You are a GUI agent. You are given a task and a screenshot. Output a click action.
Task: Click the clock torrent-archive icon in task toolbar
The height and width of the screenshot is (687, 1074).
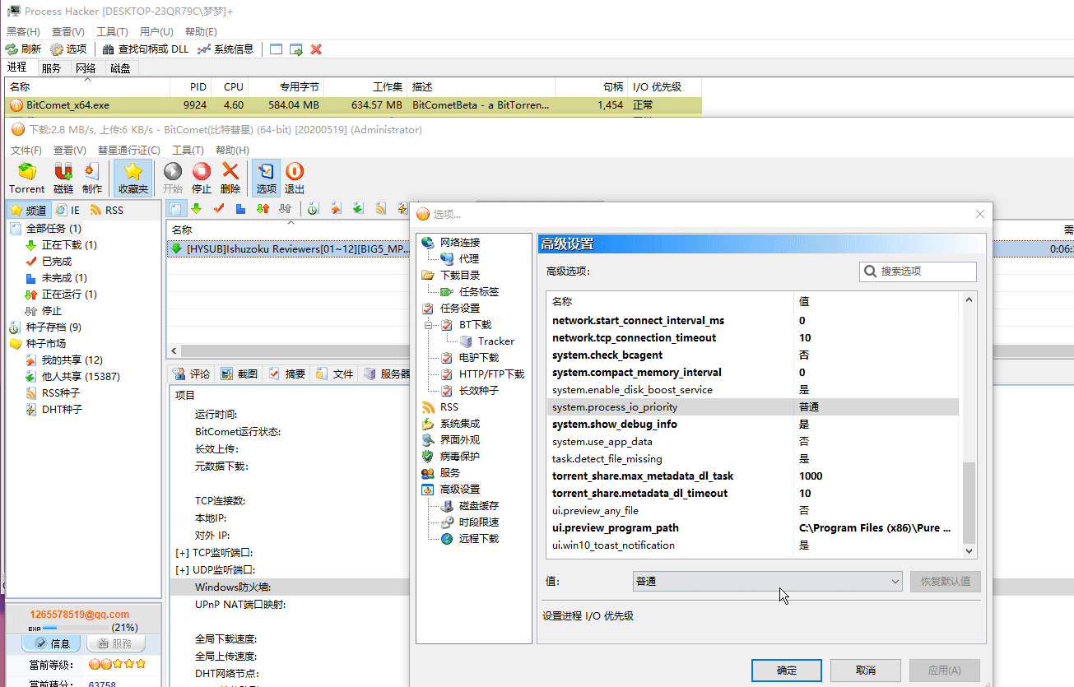click(x=314, y=209)
